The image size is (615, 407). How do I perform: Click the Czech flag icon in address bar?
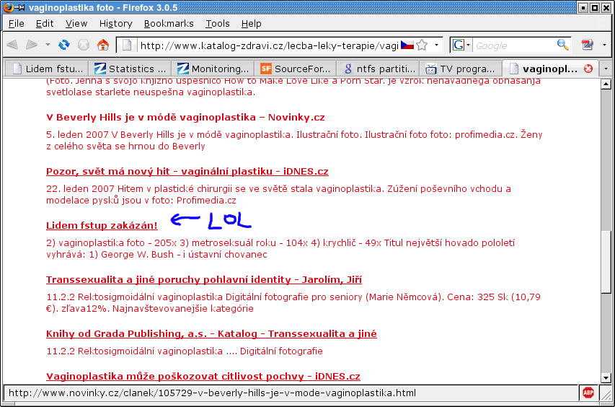click(407, 45)
